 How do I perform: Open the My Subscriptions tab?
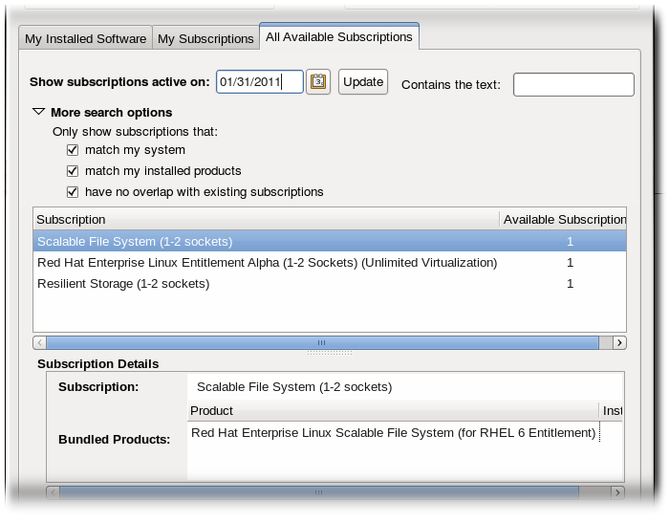205,38
